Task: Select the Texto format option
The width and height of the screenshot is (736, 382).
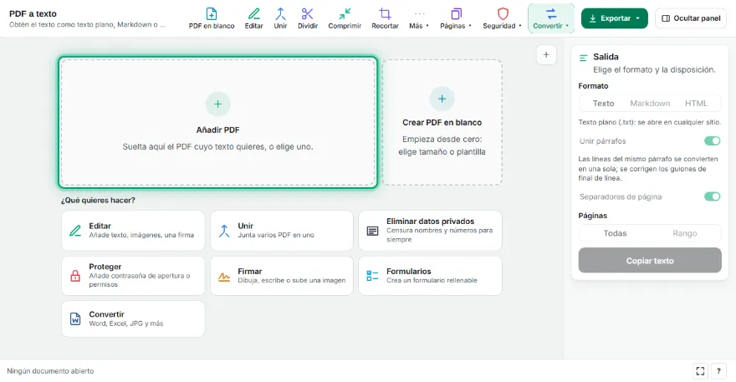Action: pyautogui.click(x=603, y=104)
